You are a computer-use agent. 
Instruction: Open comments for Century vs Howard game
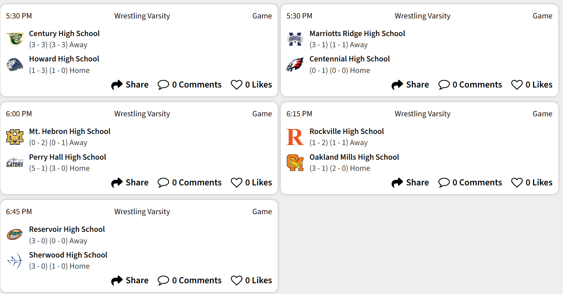(x=190, y=85)
